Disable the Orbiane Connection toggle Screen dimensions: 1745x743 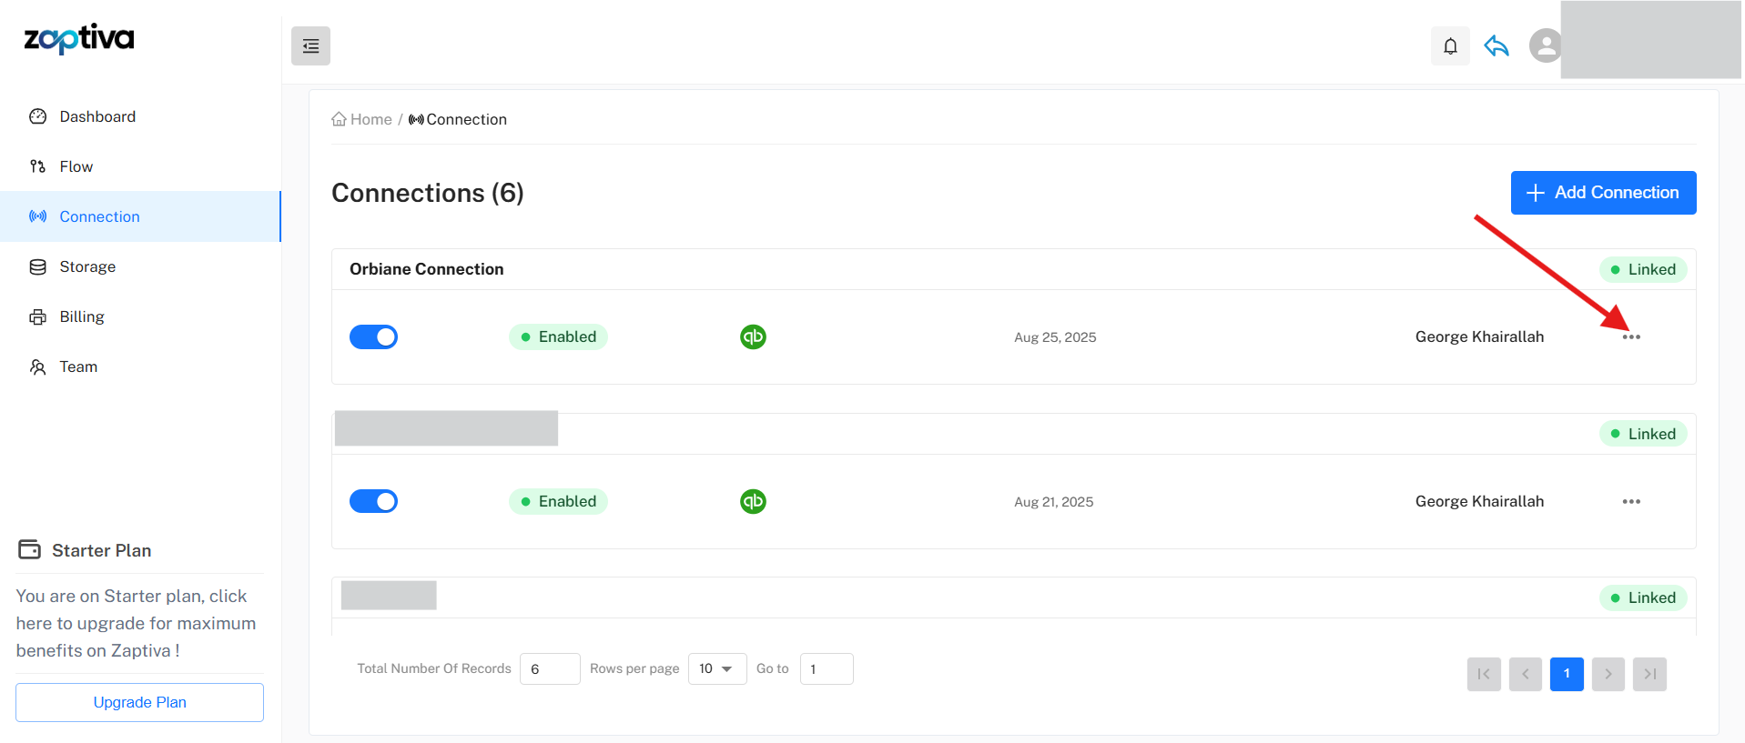(x=373, y=337)
